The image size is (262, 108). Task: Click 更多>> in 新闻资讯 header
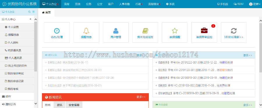(x=141, y=97)
